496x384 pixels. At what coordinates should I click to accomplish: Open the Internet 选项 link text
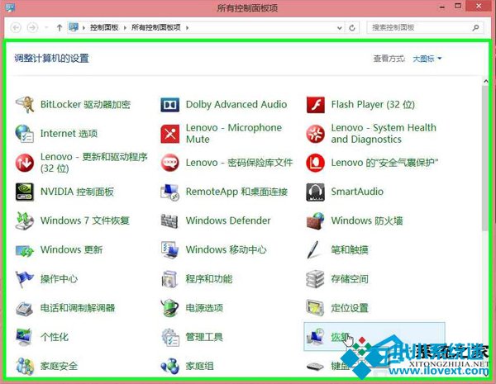pyautogui.click(x=69, y=134)
